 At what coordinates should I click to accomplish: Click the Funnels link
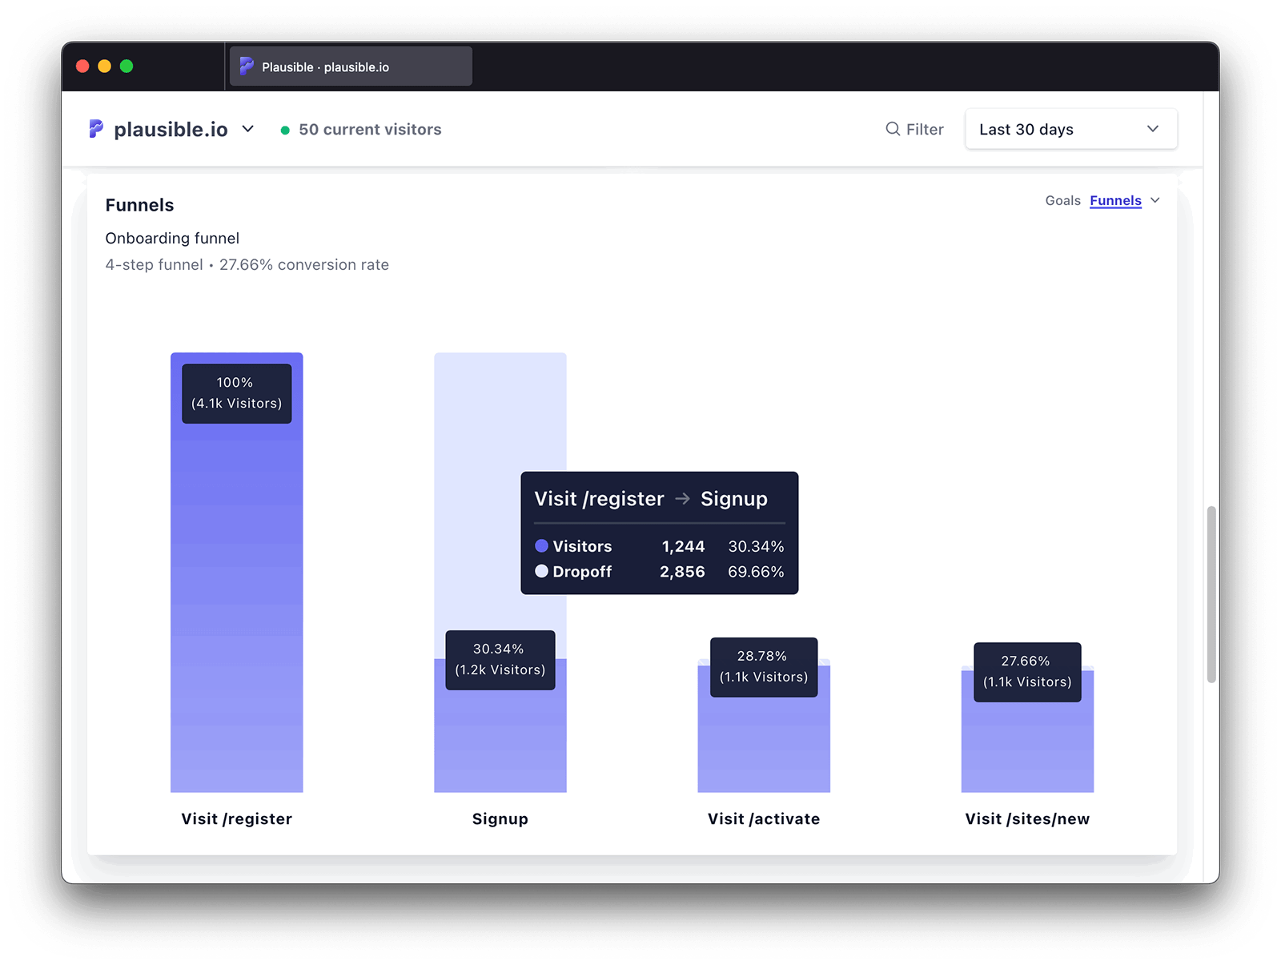pyautogui.click(x=1115, y=201)
